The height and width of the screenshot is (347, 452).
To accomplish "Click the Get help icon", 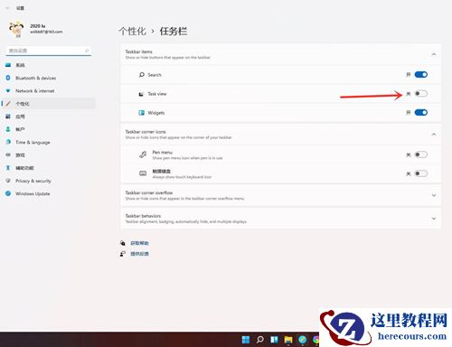I will (x=123, y=243).
